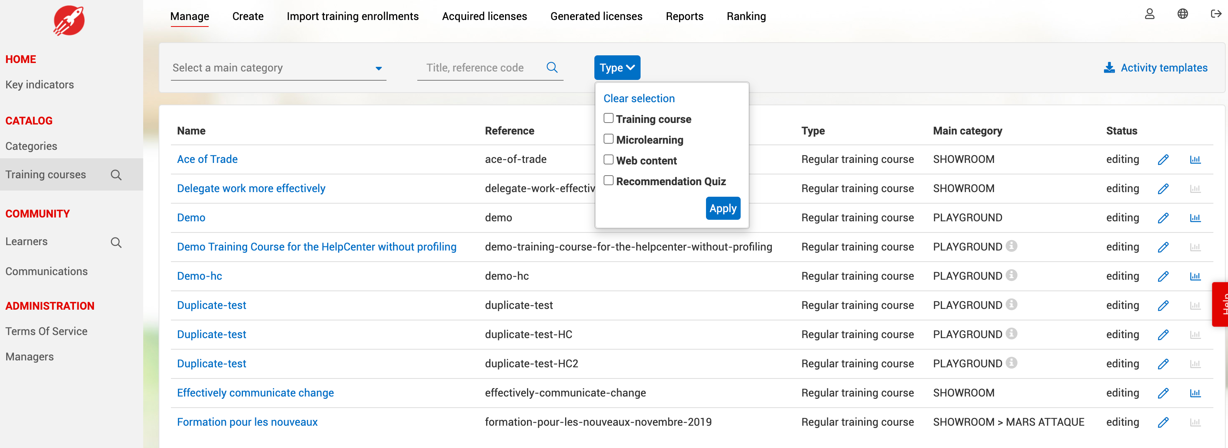Open Learners in sidebar
Viewport: 1228px width, 448px height.
[26, 242]
